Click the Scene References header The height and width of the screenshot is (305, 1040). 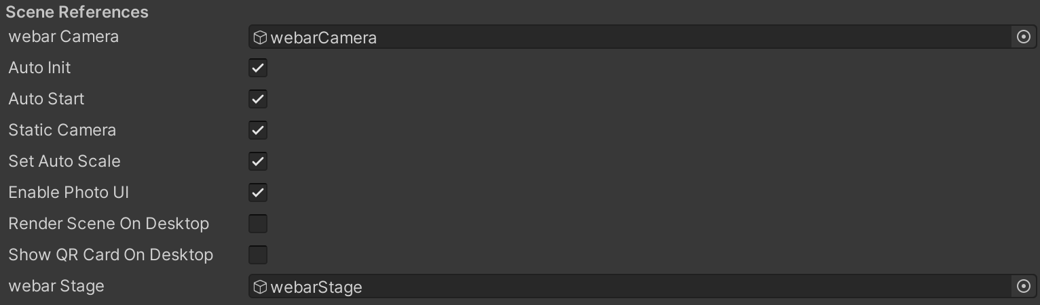(77, 12)
